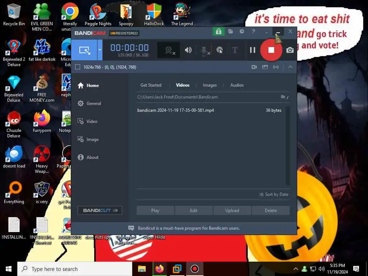368x276 pixels.
Task: Open Video settings in sidebar
Action: pos(88,121)
